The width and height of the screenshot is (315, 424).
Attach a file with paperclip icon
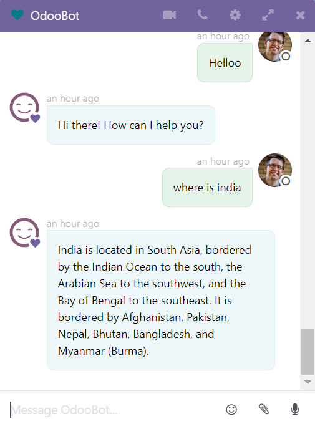264,409
